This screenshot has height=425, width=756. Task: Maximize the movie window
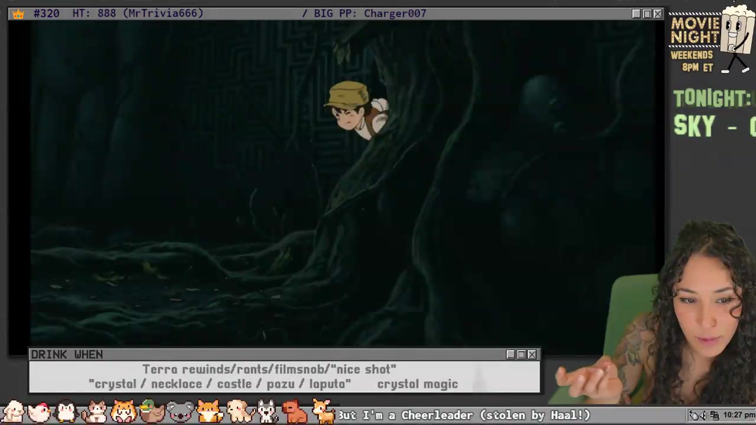click(647, 14)
